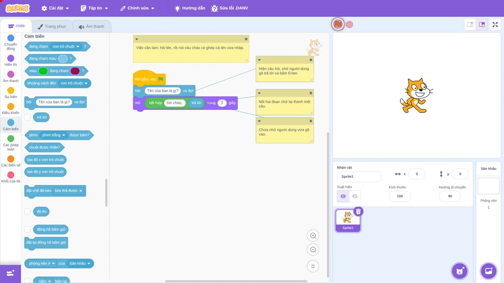
Task: Tick the 'trả lời' reporter checkbox
Action: click(x=27, y=117)
